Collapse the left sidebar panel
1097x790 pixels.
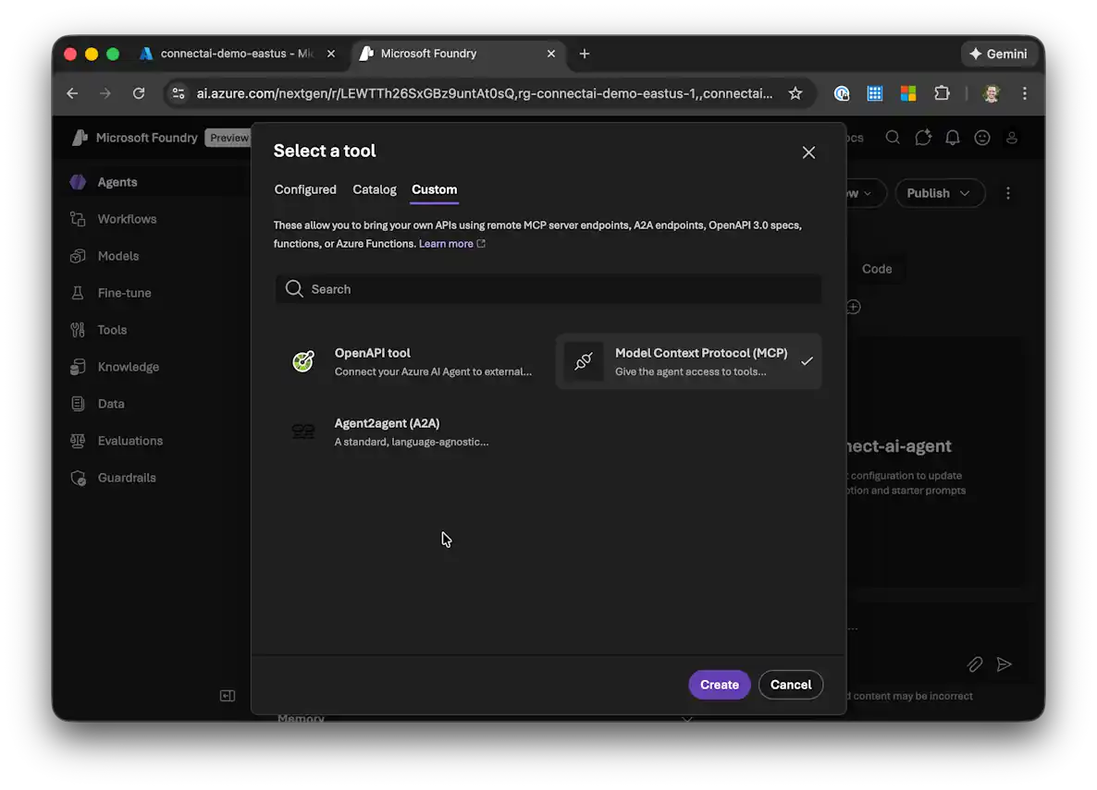228,696
